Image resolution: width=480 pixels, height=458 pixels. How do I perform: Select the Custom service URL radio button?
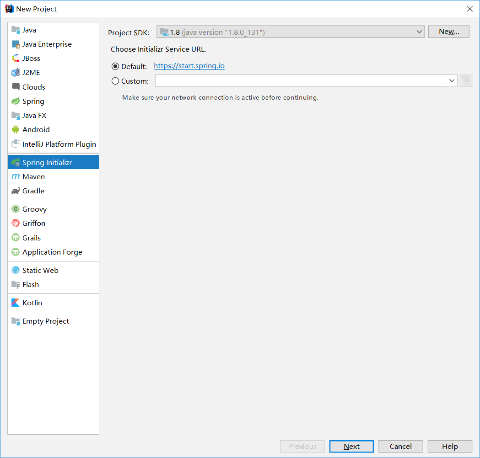click(x=115, y=81)
